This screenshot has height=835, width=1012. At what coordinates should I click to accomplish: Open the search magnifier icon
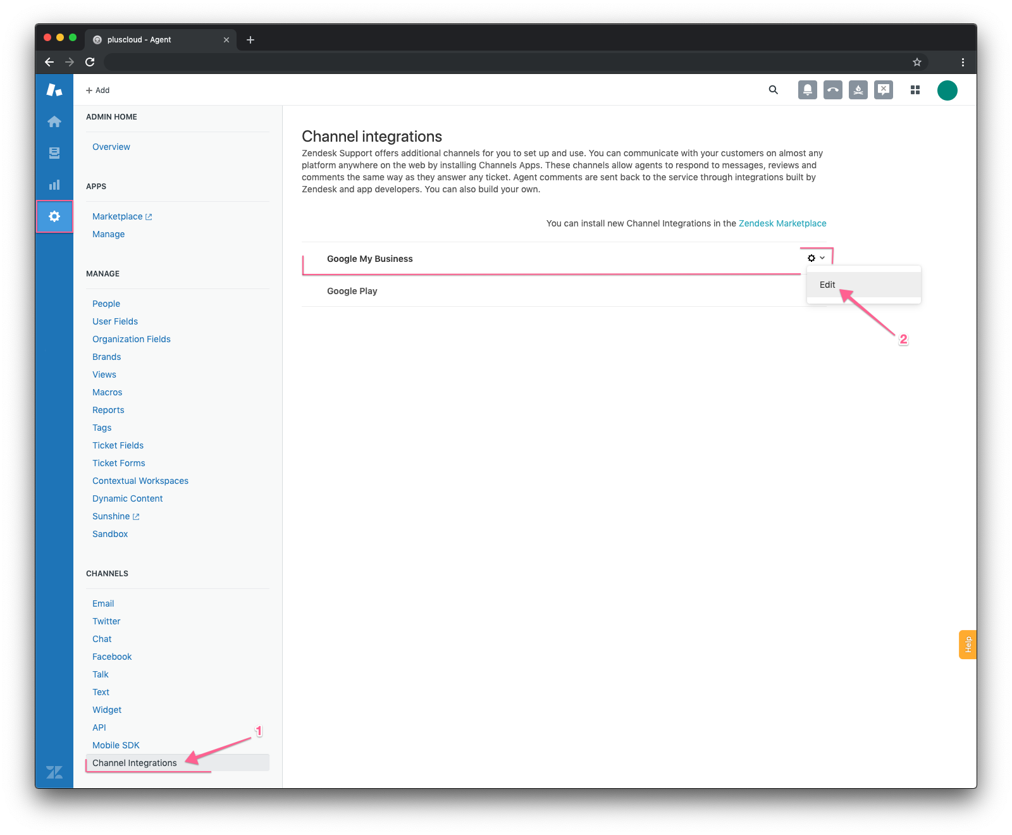click(774, 90)
